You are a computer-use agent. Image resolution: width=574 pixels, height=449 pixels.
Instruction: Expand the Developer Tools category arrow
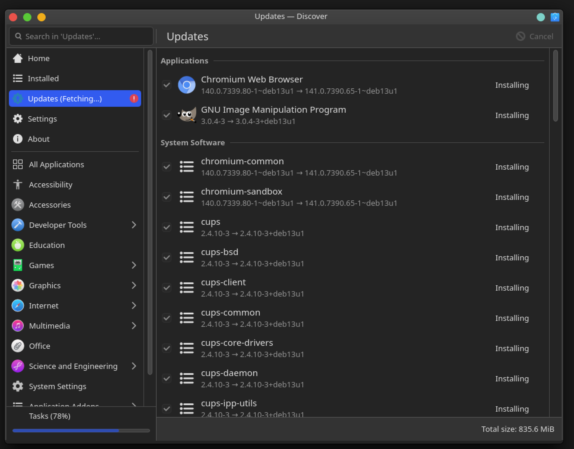click(x=134, y=225)
